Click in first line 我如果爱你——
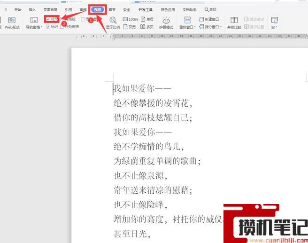308x243 pixels. [142, 89]
